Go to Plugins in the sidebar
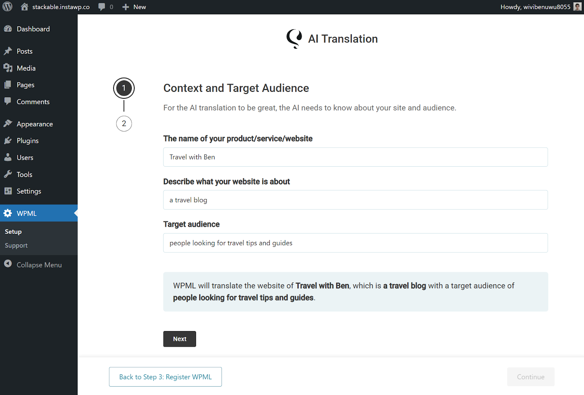Image resolution: width=584 pixels, height=395 pixels. 39,141
